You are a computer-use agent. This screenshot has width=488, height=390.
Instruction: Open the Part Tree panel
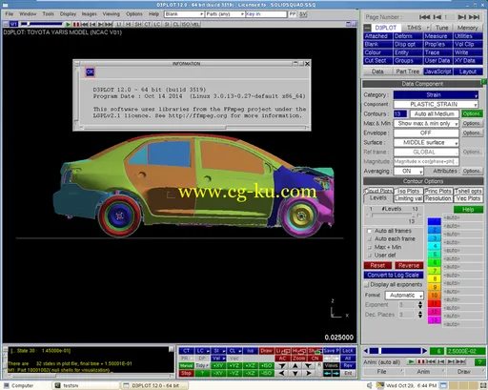[408, 72]
